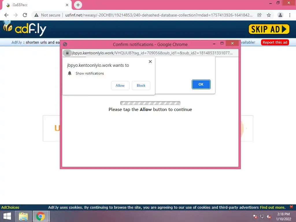This screenshot has width=296, height=222.
Task: Click 'jbpyo.kentoonlylo.work wants to' text
Action: click(x=98, y=65)
